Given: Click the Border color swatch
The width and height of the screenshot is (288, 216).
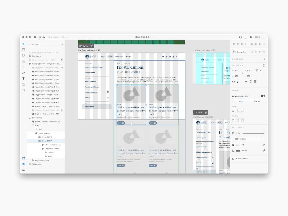Looking at the screenshot, I should click(238, 151).
